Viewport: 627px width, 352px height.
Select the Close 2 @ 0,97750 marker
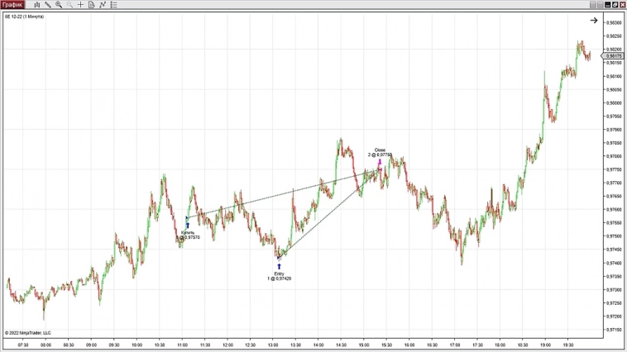pyautogui.click(x=380, y=152)
